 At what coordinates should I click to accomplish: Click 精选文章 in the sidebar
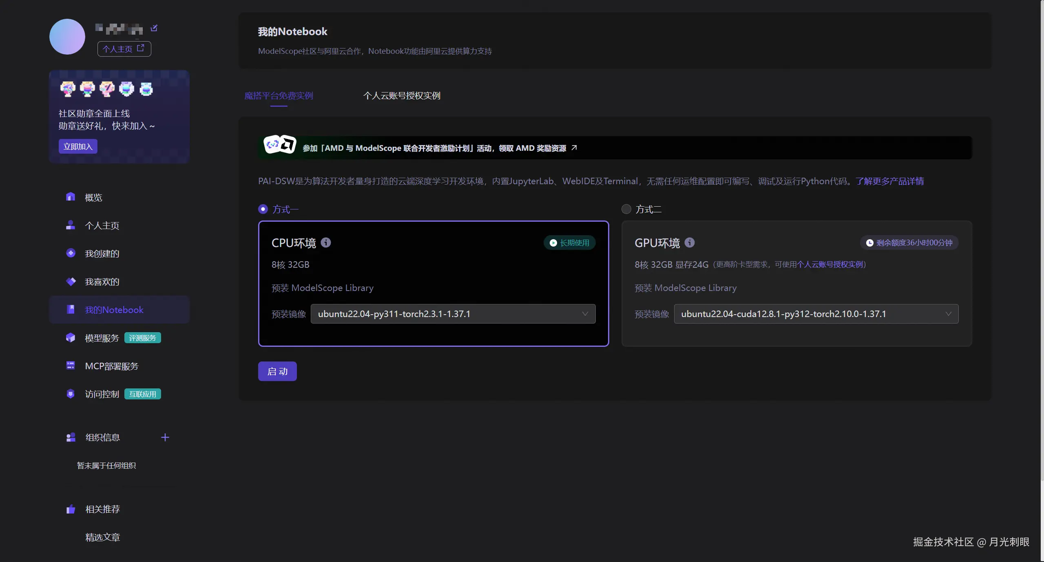[102, 537]
